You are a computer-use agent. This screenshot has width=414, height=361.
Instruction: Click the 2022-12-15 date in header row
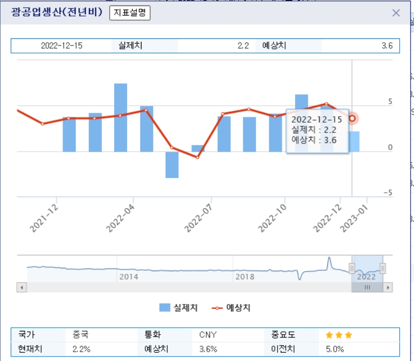61,45
